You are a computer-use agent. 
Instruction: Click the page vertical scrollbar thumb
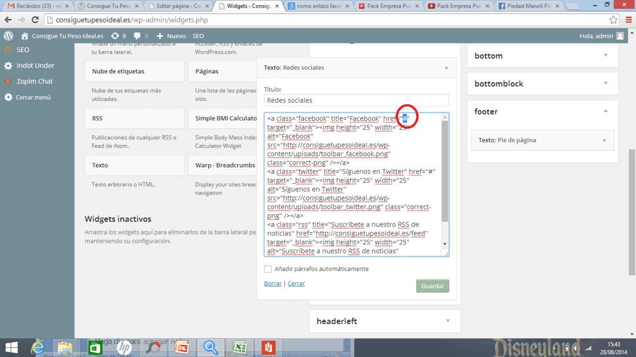tap(632, 213)
